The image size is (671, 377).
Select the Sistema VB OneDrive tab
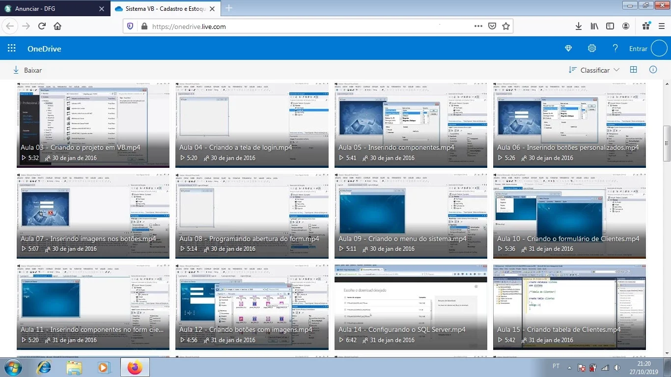pyautogui.click(x=166, y=8)
